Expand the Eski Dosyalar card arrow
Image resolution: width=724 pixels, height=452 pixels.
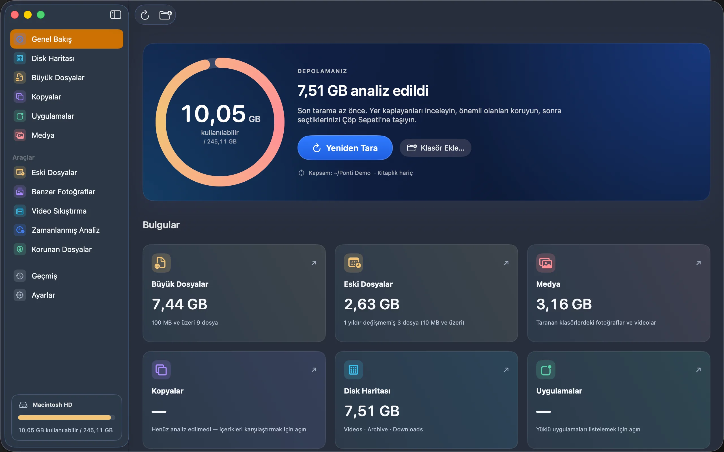coord(506,263)
